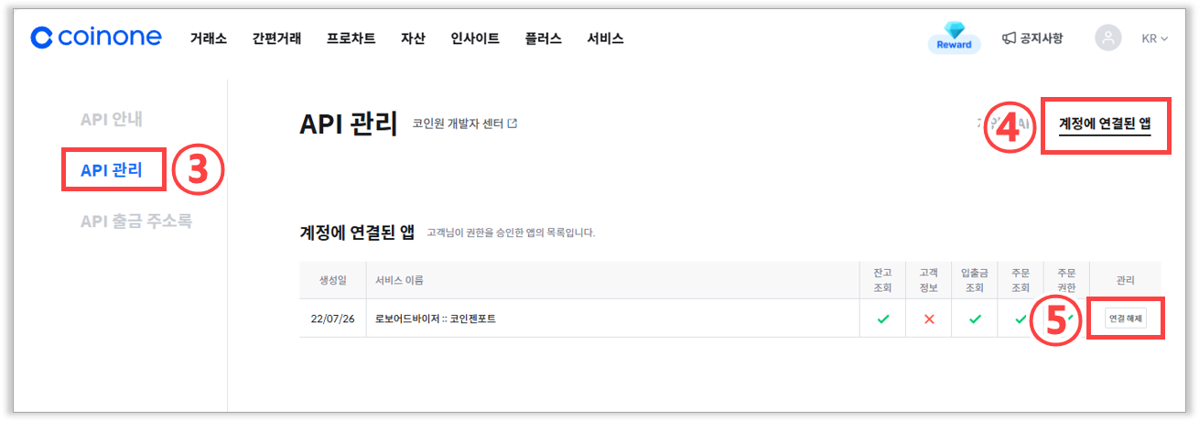The height and width of the screenshot is (421, 1199).
Task: Select API 안내 in the sidebar
Action: (x=112, y=119)
